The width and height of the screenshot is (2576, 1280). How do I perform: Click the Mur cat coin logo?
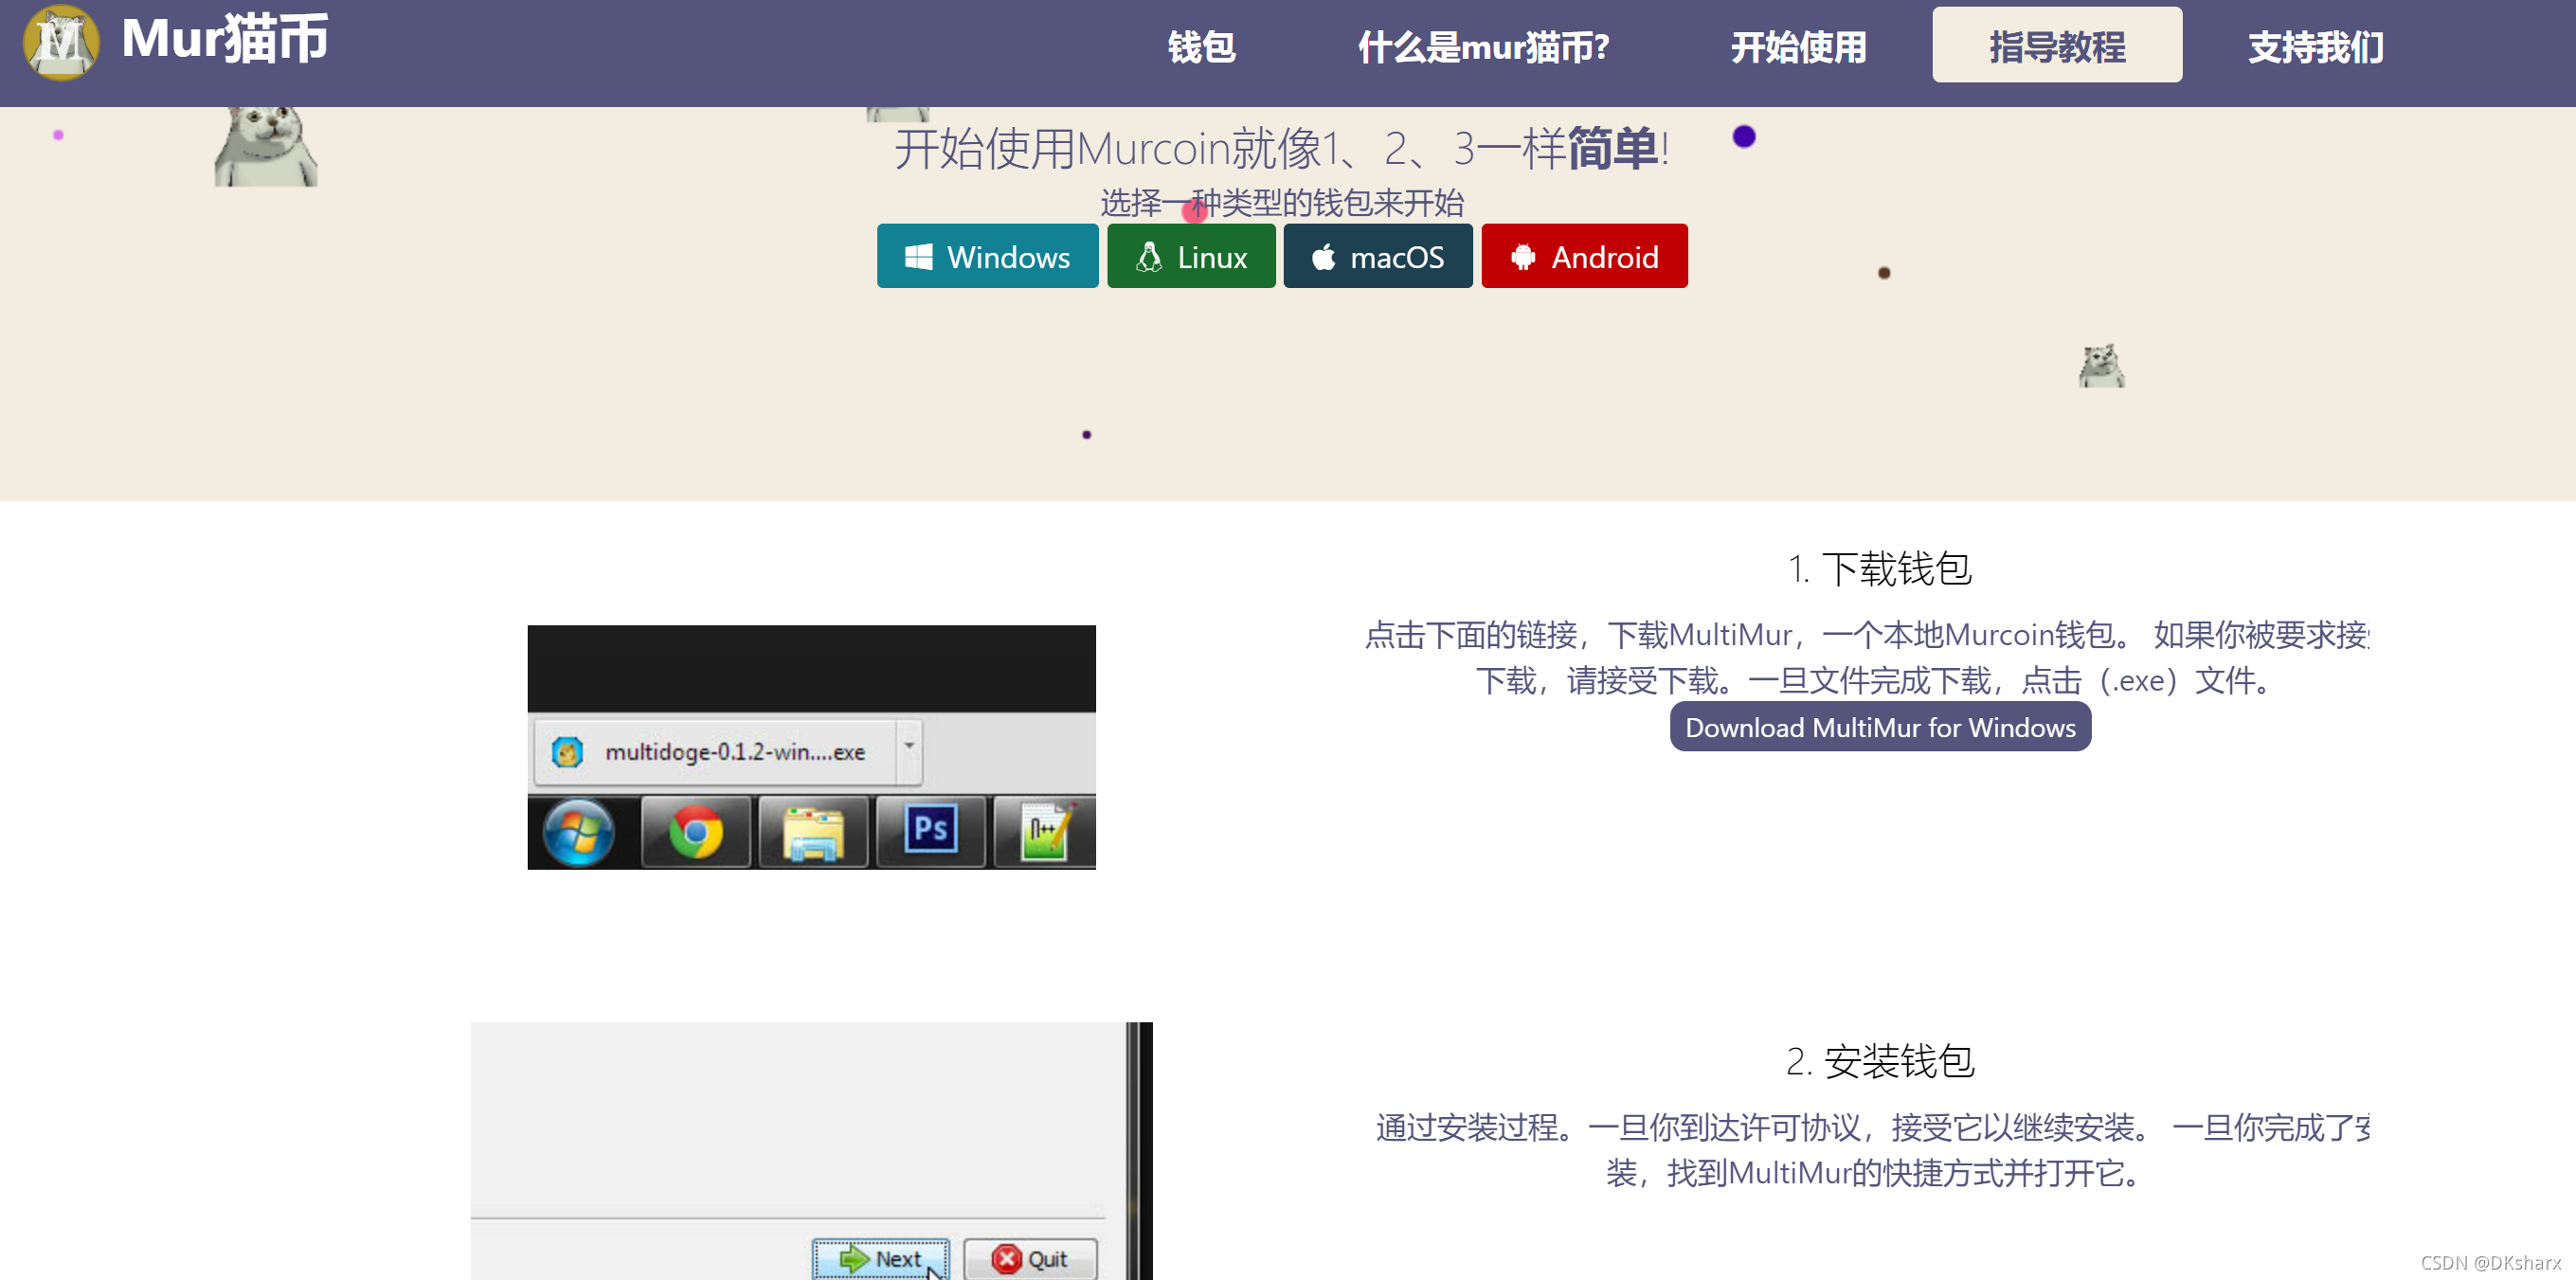(61, 42)
